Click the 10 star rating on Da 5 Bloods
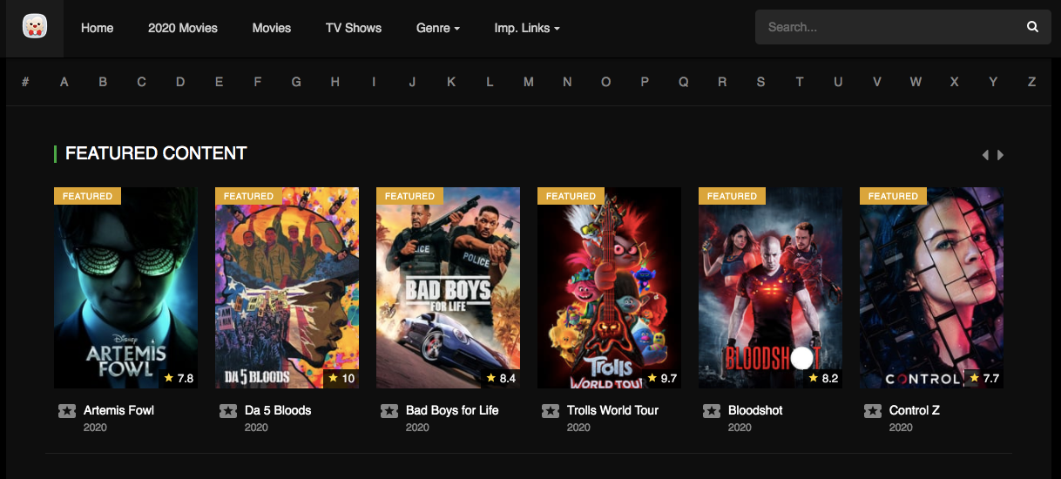 (x=341, y=379)
